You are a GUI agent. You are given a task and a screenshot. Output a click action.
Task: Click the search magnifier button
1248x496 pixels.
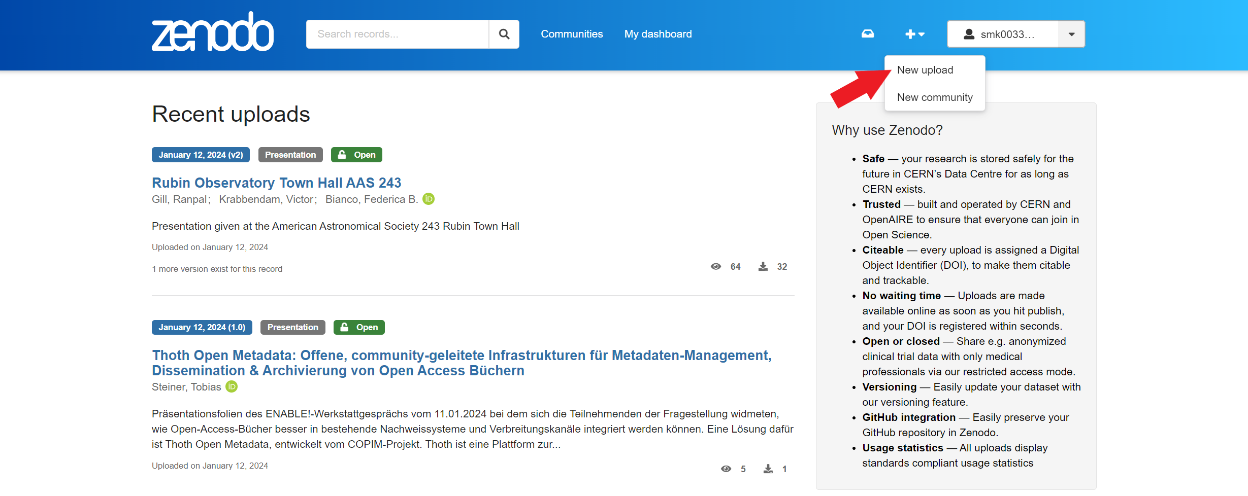[504, 34]
